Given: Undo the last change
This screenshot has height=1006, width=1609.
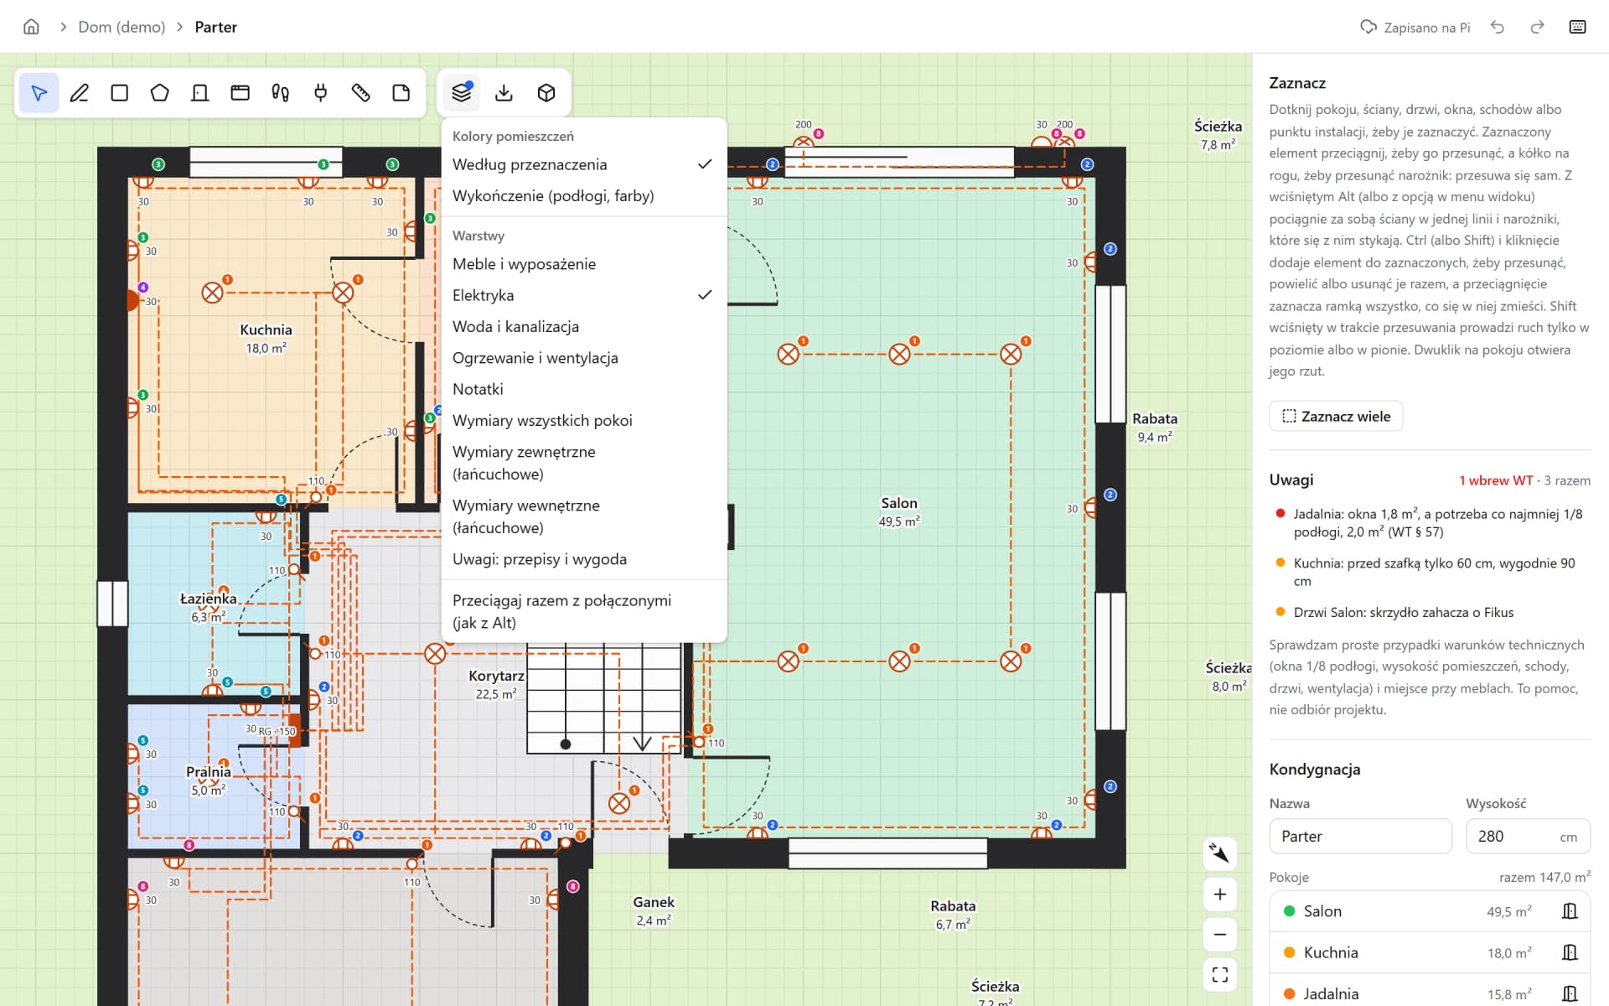Looking at the screenshot, I should [1498, 27].
